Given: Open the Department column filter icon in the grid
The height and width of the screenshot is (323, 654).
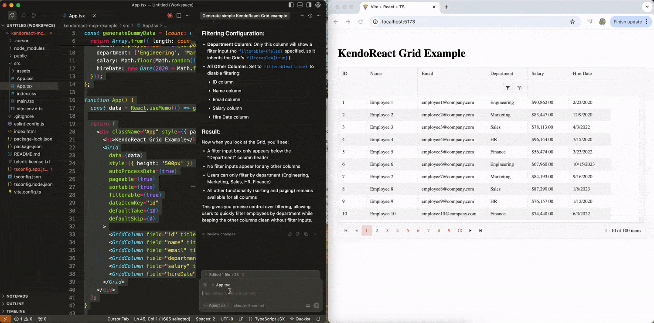Looking at the screenshot, I should pos(508,88).
